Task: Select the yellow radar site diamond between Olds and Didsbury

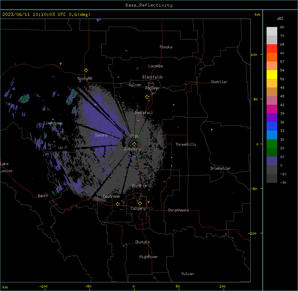Action: (134, 144)
